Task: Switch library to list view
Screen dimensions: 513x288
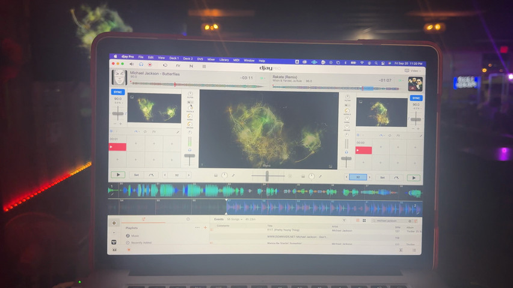Action: [x=358, y=220]
